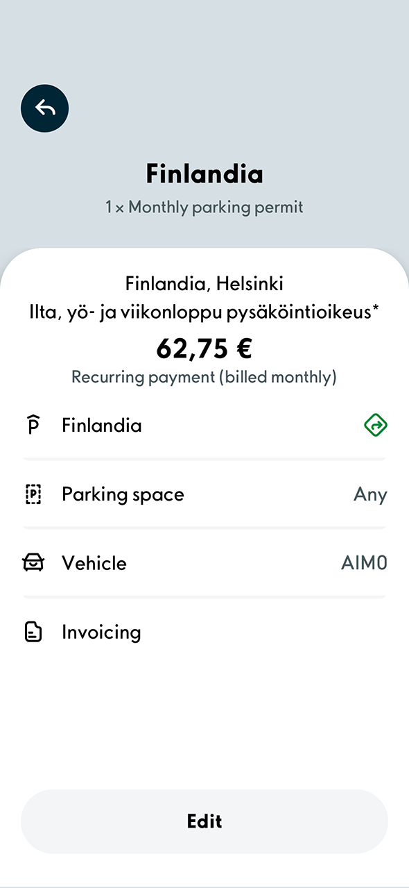Select the 62,75 € price text
Viewport: 409px width, 888px height.
[x=204, y=349]
